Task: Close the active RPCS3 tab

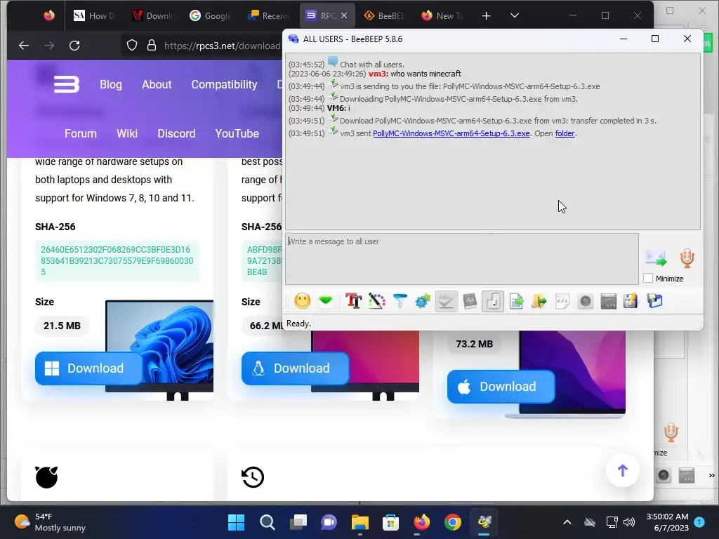Action: (344, 15)
